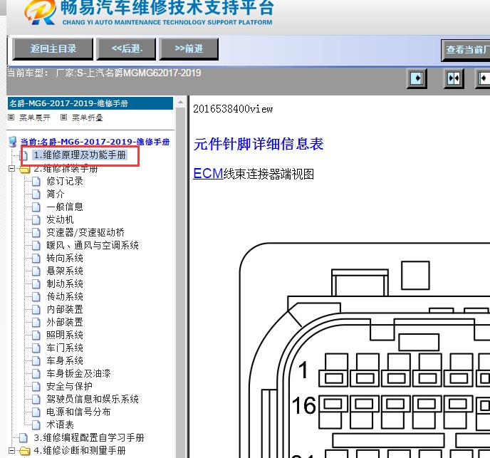The image size is (490, 458).
Task: Open the 简介 page
Action: click(x=56, y=194)
